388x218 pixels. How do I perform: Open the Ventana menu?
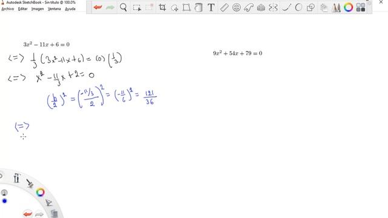tap(54, 9)
